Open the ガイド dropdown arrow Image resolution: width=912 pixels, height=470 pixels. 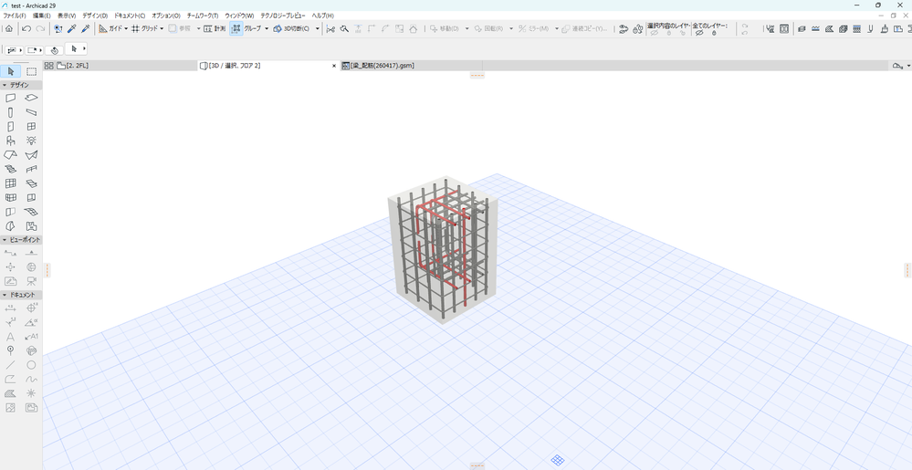[x=126, y=28]
